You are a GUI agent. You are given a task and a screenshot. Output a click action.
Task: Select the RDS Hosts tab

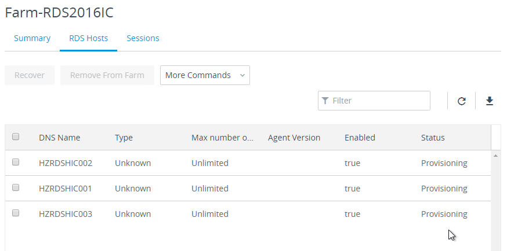[89, 38]
